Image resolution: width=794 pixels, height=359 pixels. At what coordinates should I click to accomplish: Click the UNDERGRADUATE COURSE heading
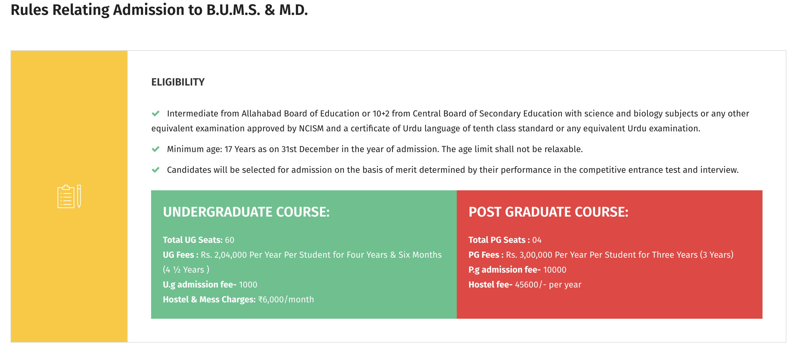pos(246,212)
